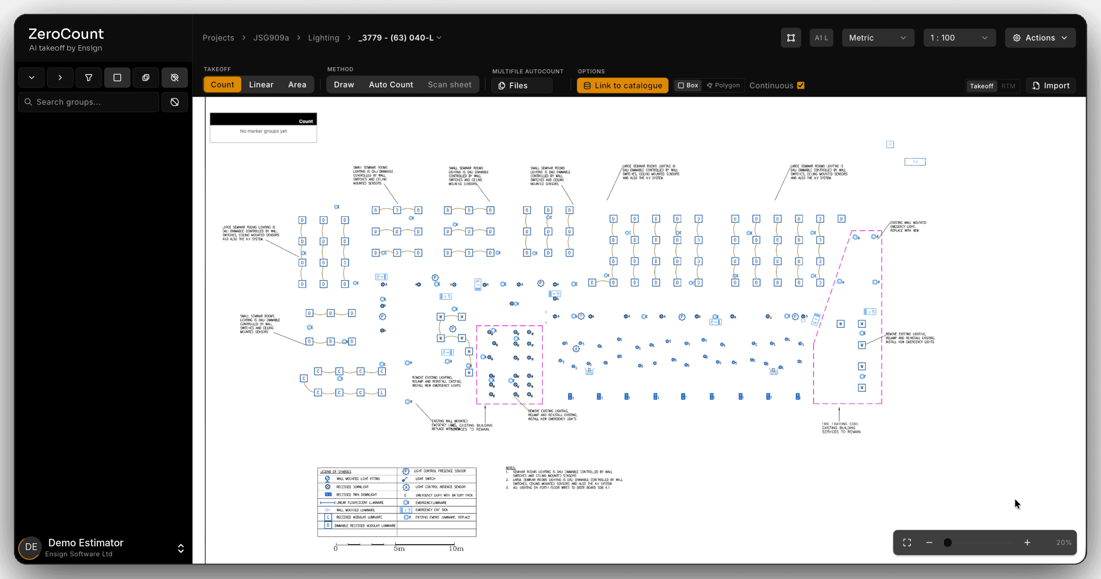The height and width of the screenshot is (579, 1101).
Task: Open the JSG909a breadcrumb link
Action: 271,38
